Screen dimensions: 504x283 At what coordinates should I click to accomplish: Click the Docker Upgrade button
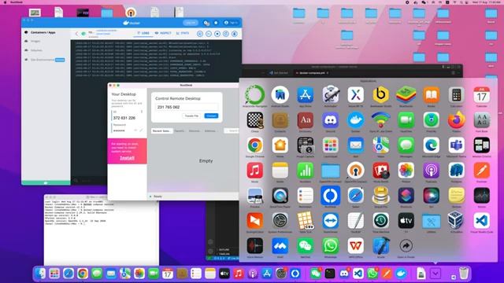pos(191,23)
